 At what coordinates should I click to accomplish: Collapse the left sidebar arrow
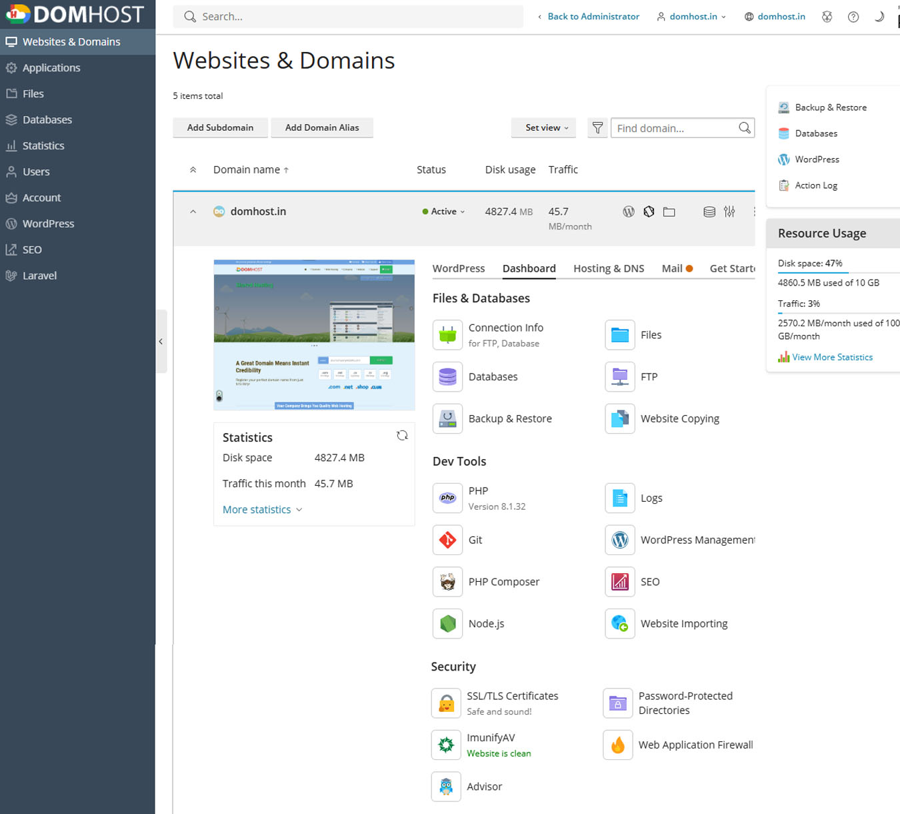point(161,342)
